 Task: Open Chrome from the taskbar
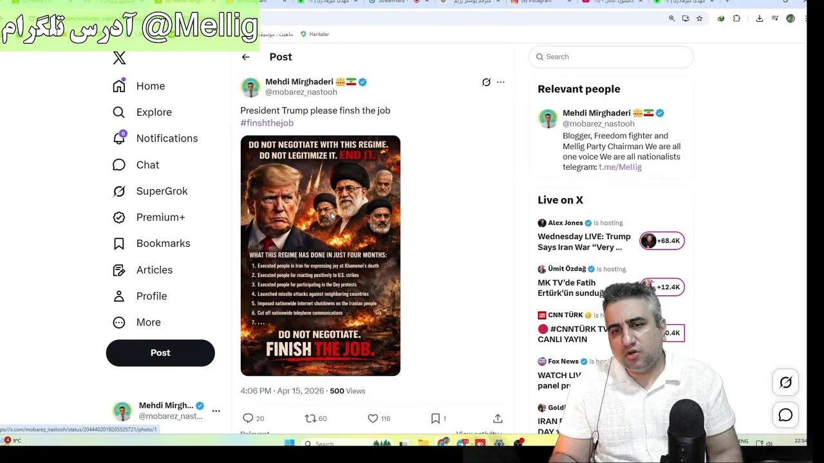pyautogui.click(x=443, y=443)
